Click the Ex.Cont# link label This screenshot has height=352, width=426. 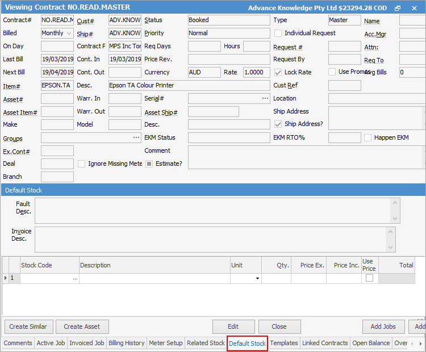16,152
